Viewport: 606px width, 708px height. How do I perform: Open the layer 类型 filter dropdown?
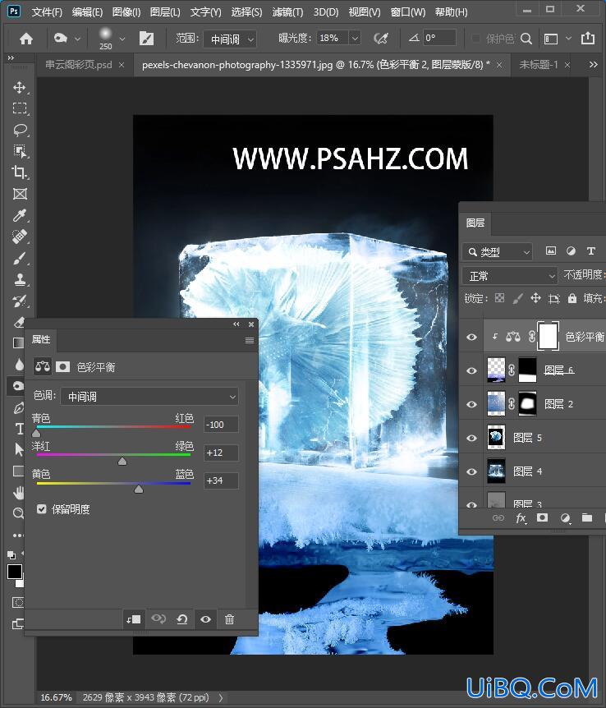[497, 251]
